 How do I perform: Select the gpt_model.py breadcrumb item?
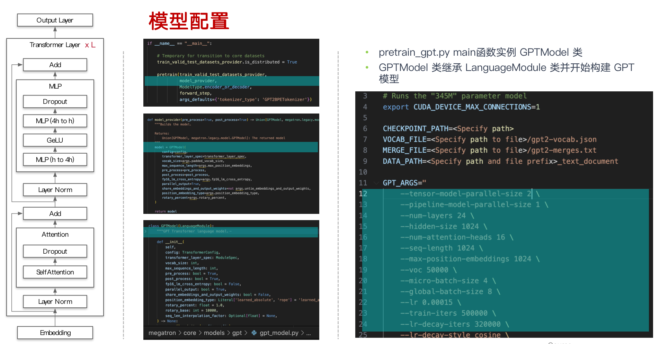click(x=279, y=333)
